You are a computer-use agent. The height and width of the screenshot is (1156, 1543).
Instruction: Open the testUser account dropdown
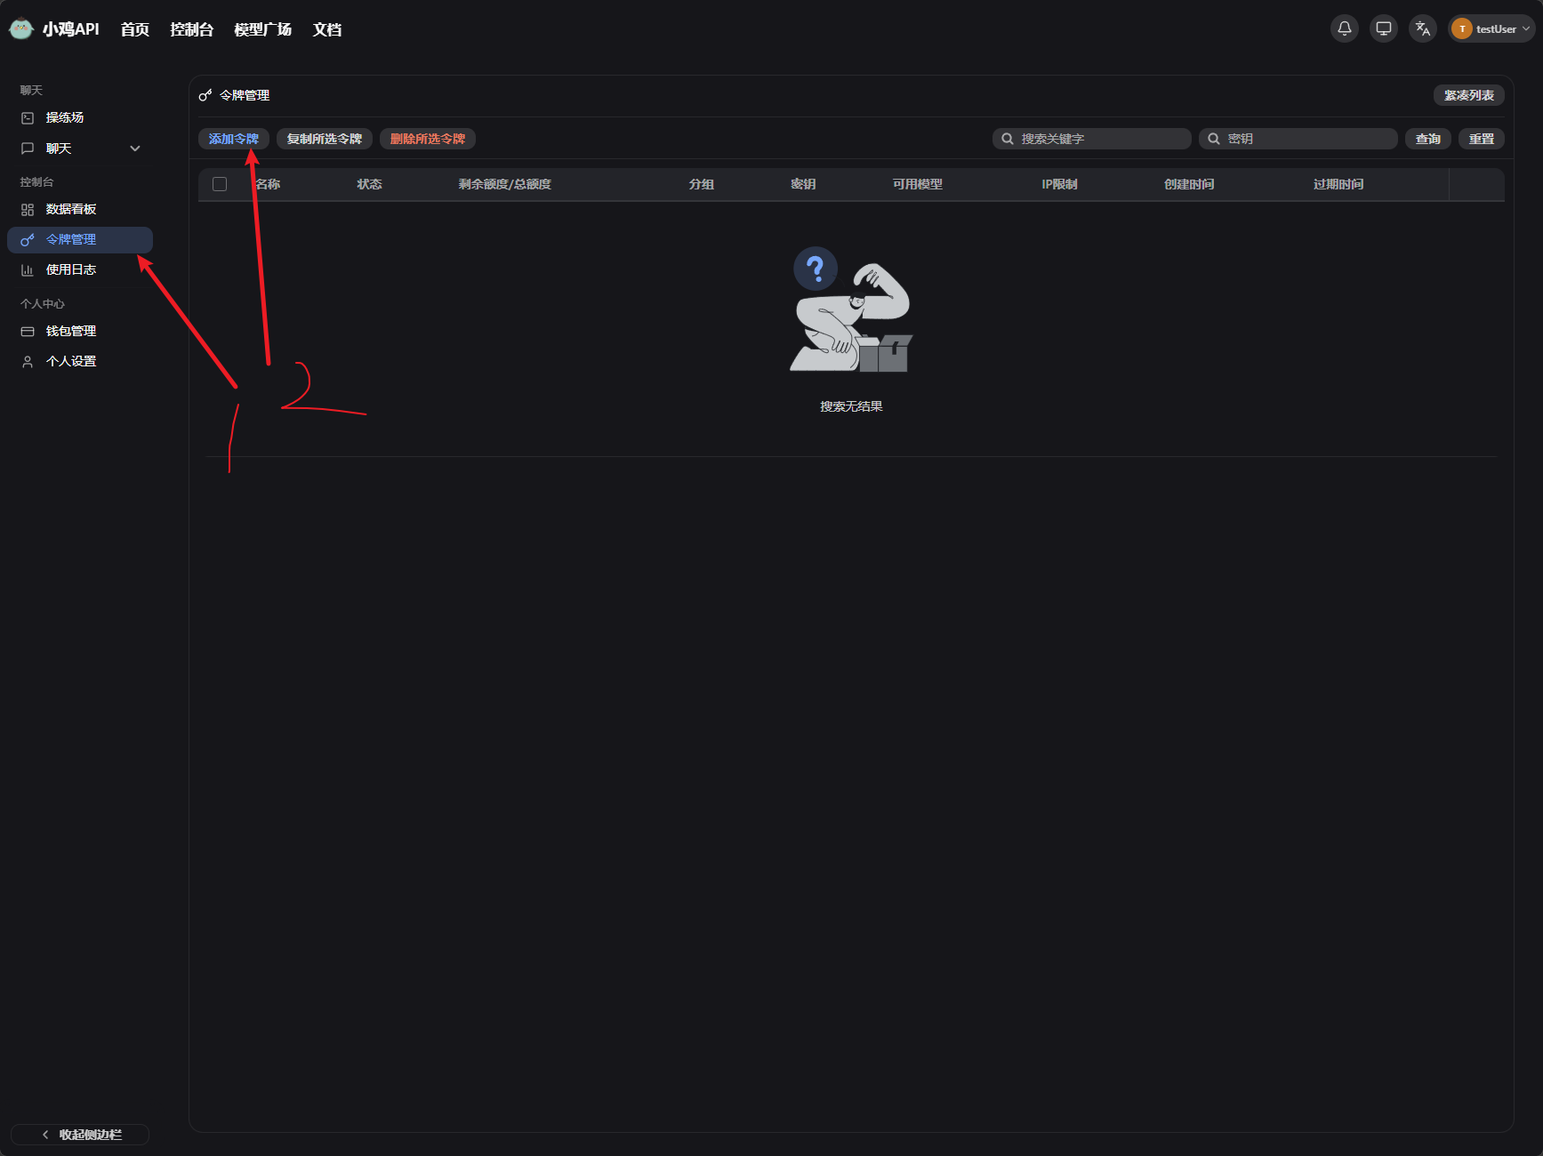point(1491,28)
